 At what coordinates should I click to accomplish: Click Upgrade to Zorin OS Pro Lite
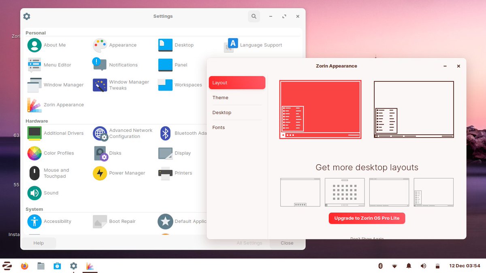pos(367,218)
